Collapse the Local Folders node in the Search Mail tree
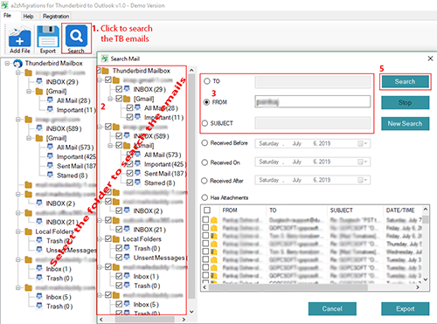Screen dimensions: 437x324 [100, 239]
